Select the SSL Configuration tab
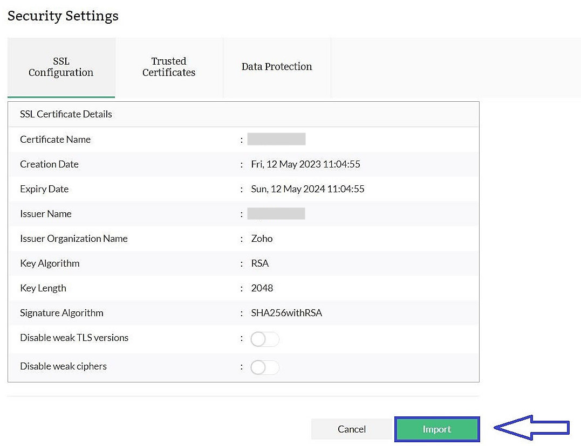Viewport: 581px width, 446px height. 61,67
